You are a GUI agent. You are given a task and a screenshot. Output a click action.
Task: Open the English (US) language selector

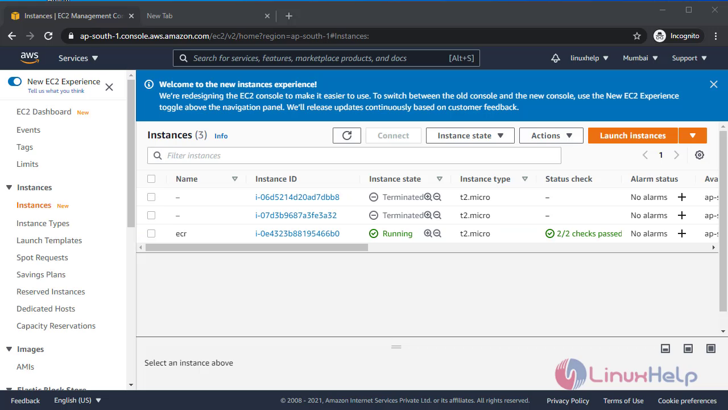point(77,400)
